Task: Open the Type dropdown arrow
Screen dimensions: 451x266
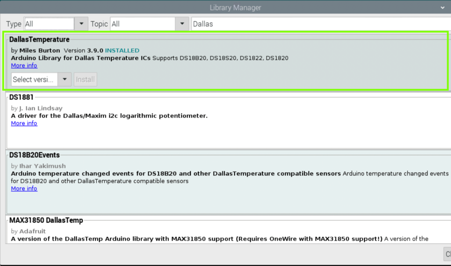Action: pos(82,24)
